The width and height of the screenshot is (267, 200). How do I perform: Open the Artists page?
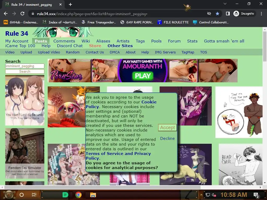tap(123, 41)
